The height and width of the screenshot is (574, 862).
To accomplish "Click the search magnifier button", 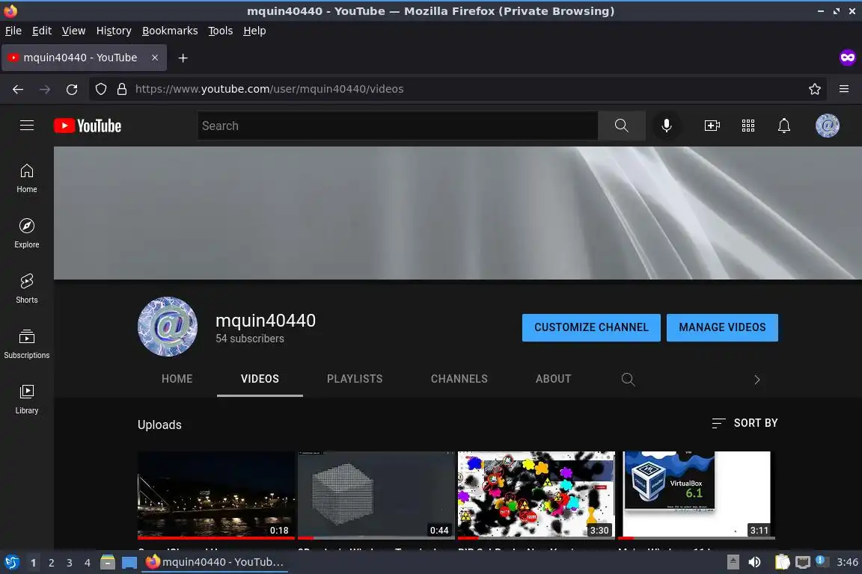I will tap(621, 126).
